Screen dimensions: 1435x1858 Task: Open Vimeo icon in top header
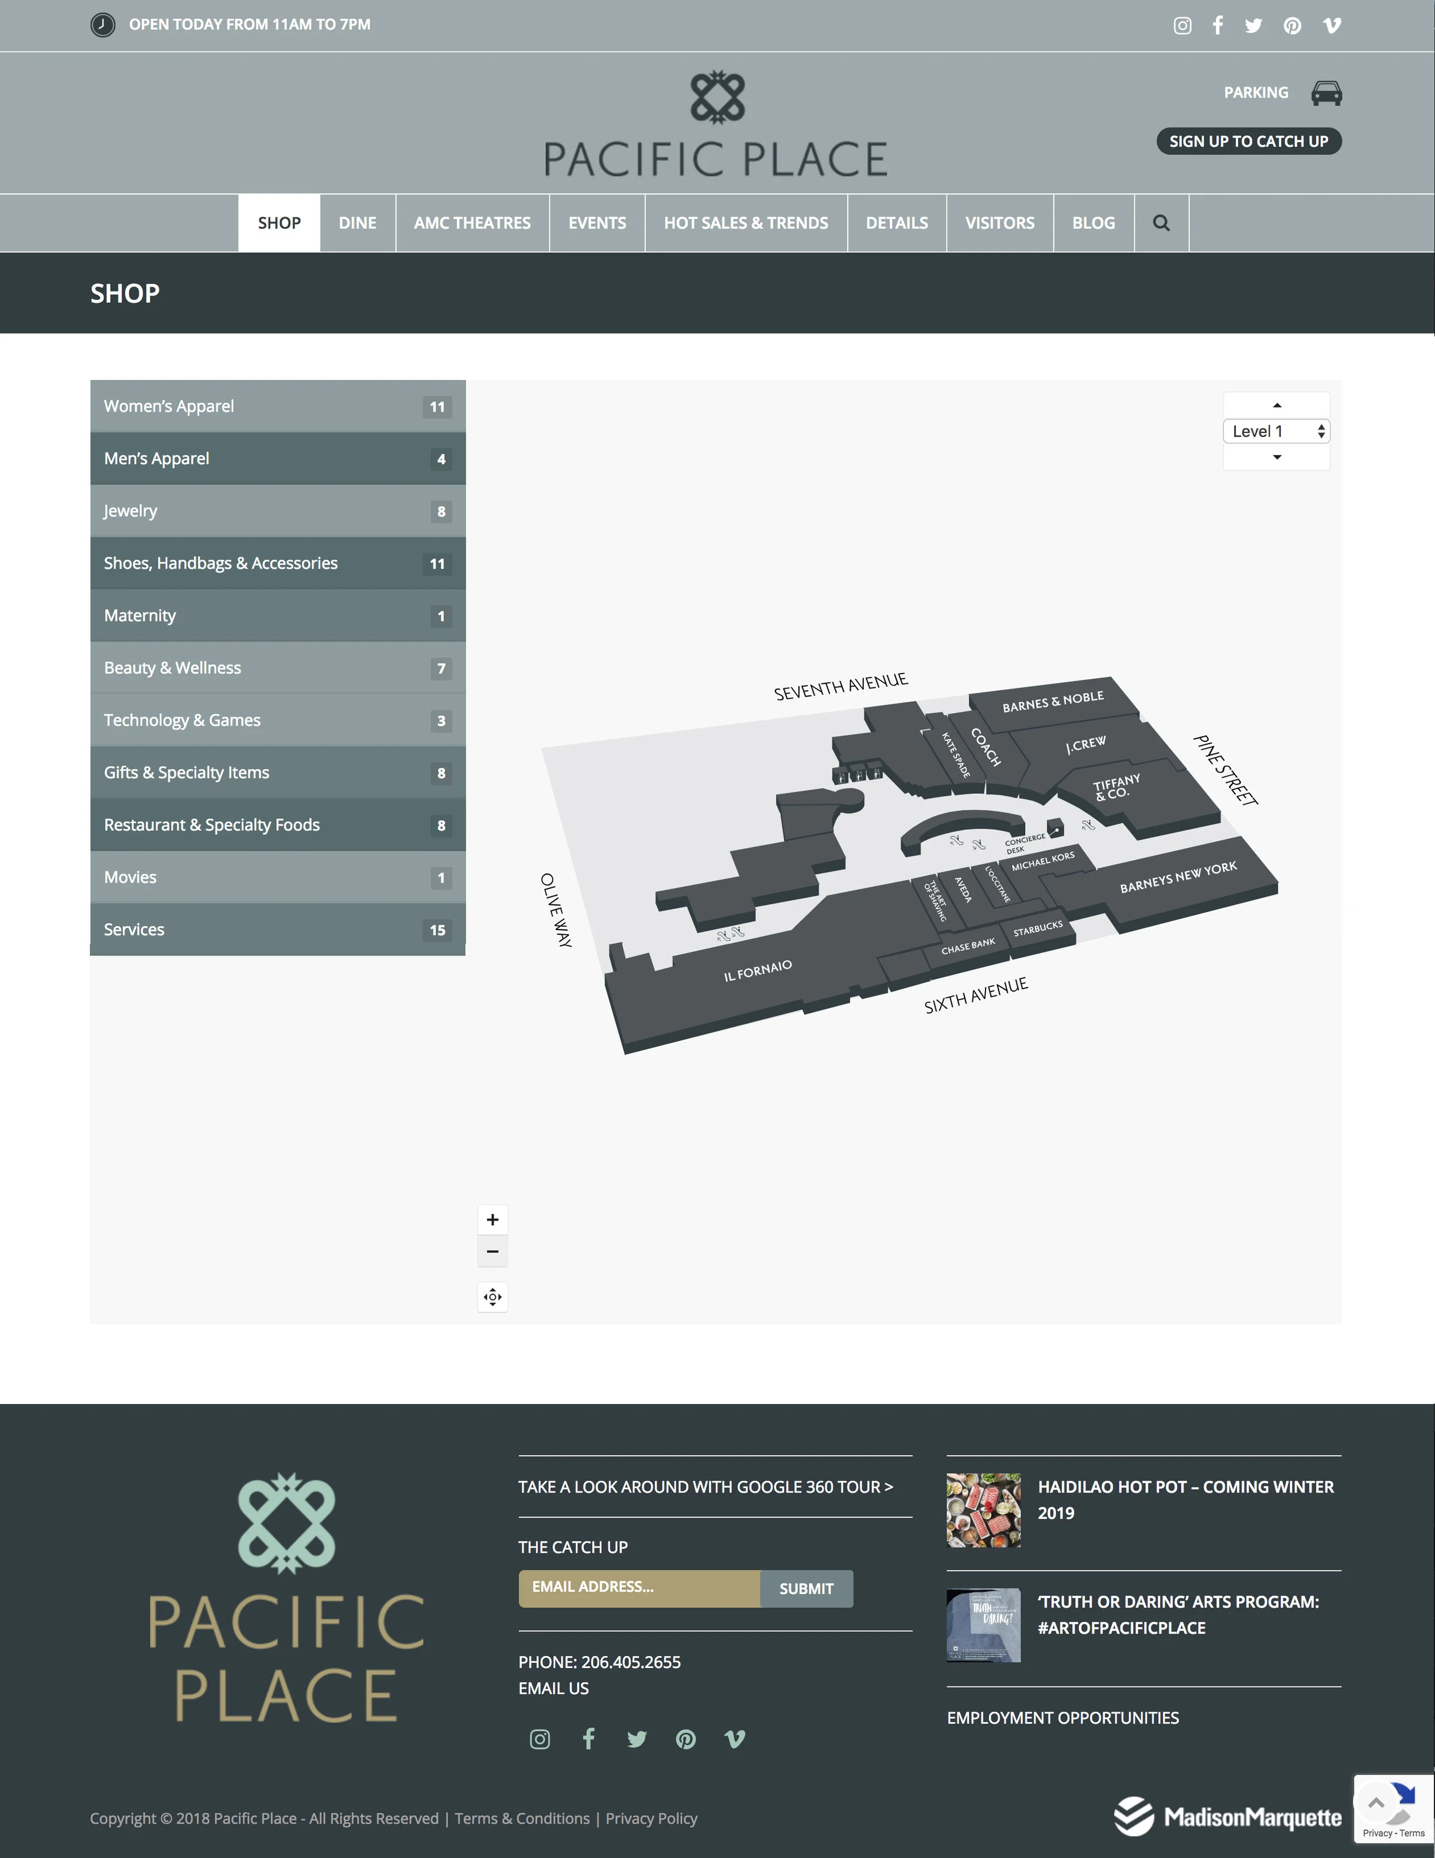1332,25
